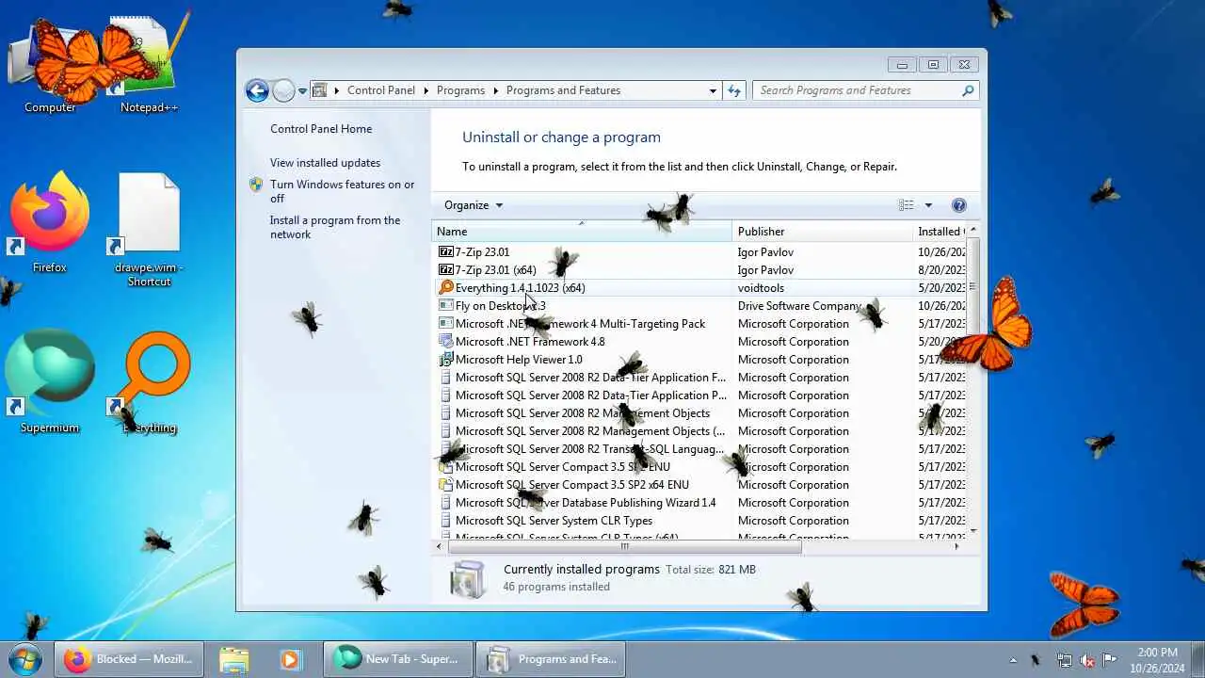1205x678 pixels.
Task: Click the Programs and Features breadcrumb
Action: pyautogui.click(x=563, y=90)
